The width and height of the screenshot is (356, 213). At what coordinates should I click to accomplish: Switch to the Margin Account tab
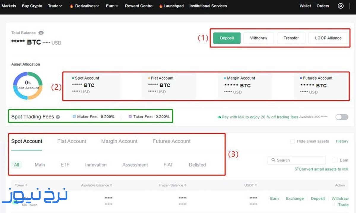pyautogui.click(x=119, y=141)
